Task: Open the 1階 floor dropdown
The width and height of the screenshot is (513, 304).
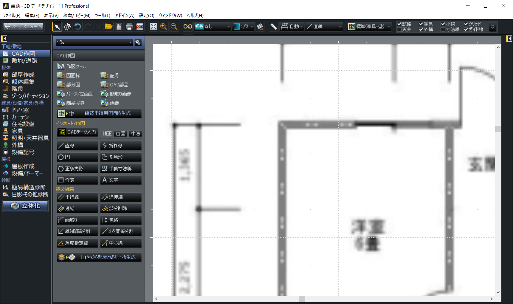Action: point(94,43)
